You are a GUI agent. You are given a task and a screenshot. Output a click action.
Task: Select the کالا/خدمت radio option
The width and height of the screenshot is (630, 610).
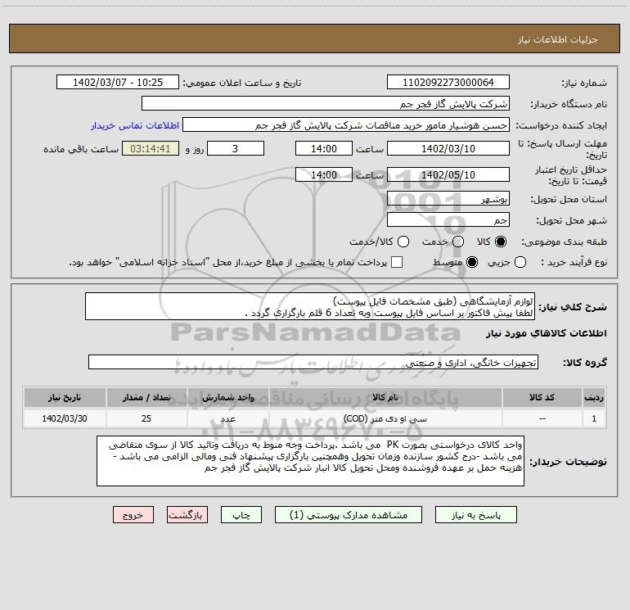(403, 242)
